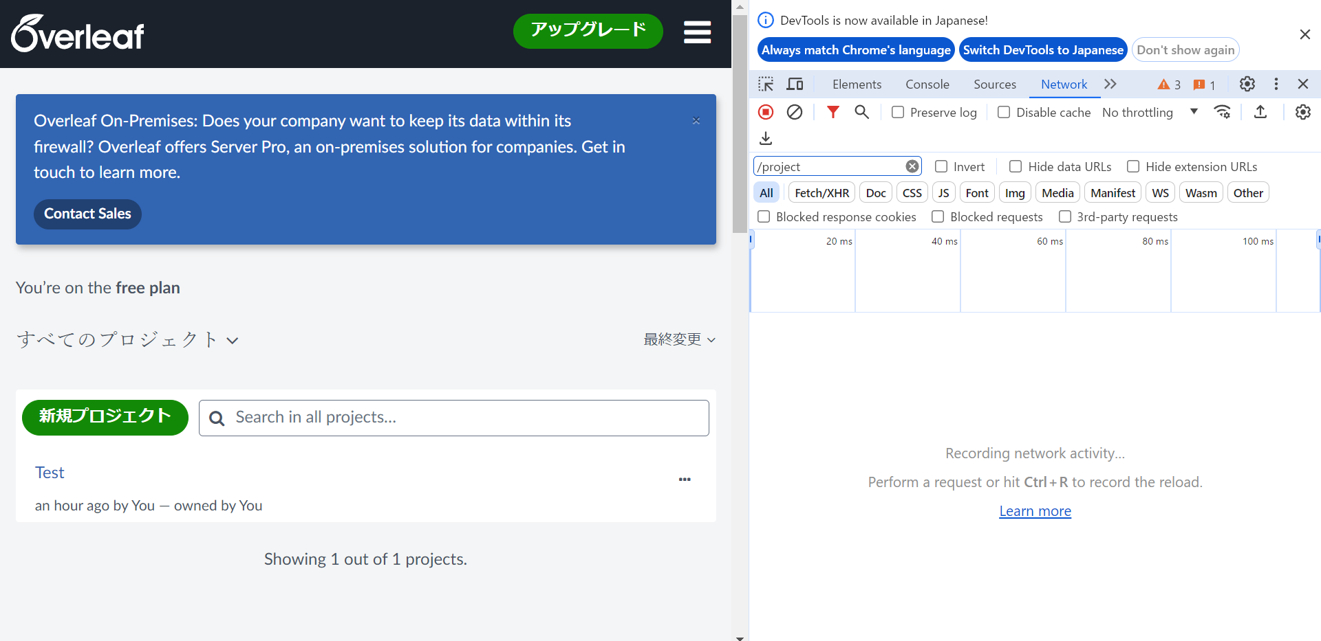
Task: Filter requests by Other
Action: (1248, 193)
